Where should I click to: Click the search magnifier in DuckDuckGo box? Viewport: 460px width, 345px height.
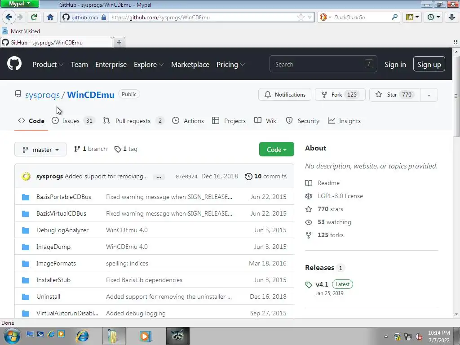(394, 18)
